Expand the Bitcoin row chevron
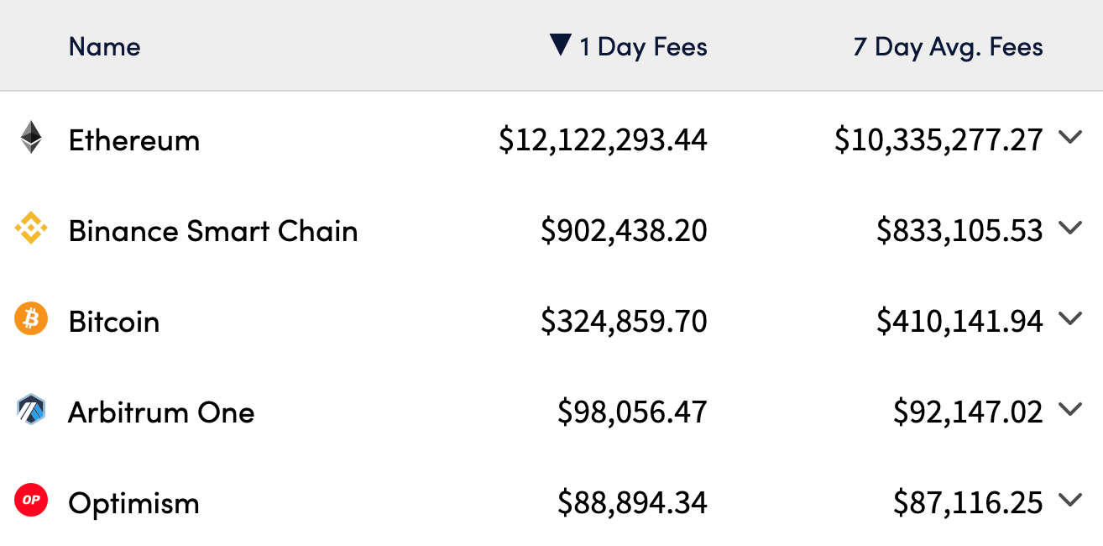Viewport: 1103px width, 546px height. click(1069, 319)
